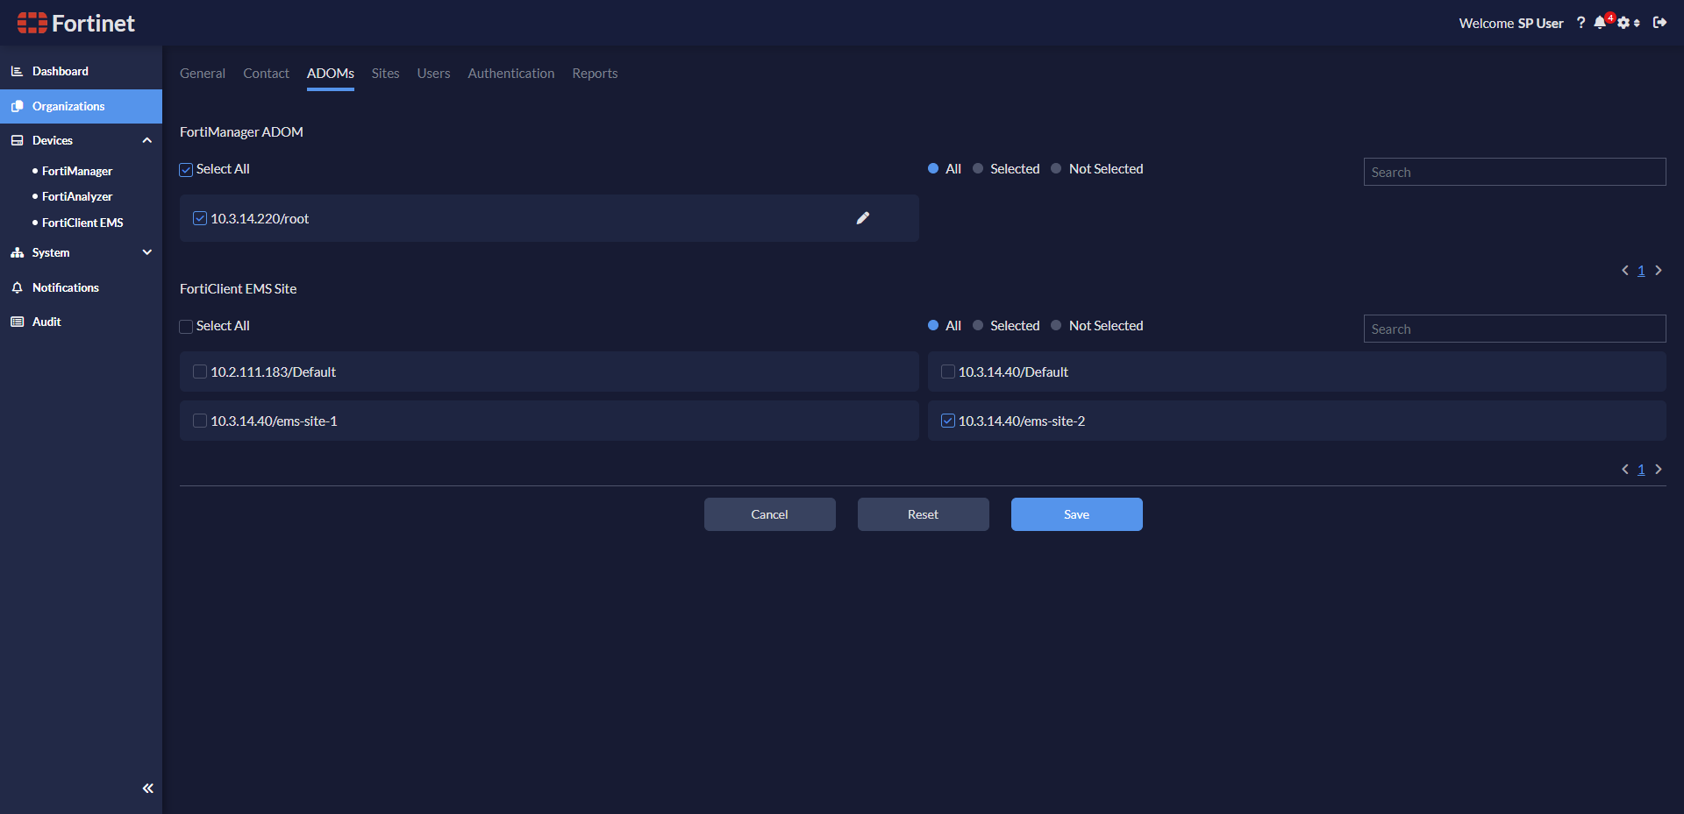Switch to the Sites tab
1684x814 pixels.
385,74
